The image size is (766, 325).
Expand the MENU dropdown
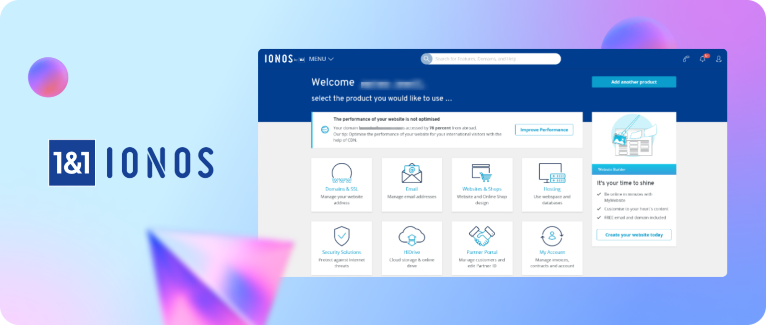pos(321,59)
